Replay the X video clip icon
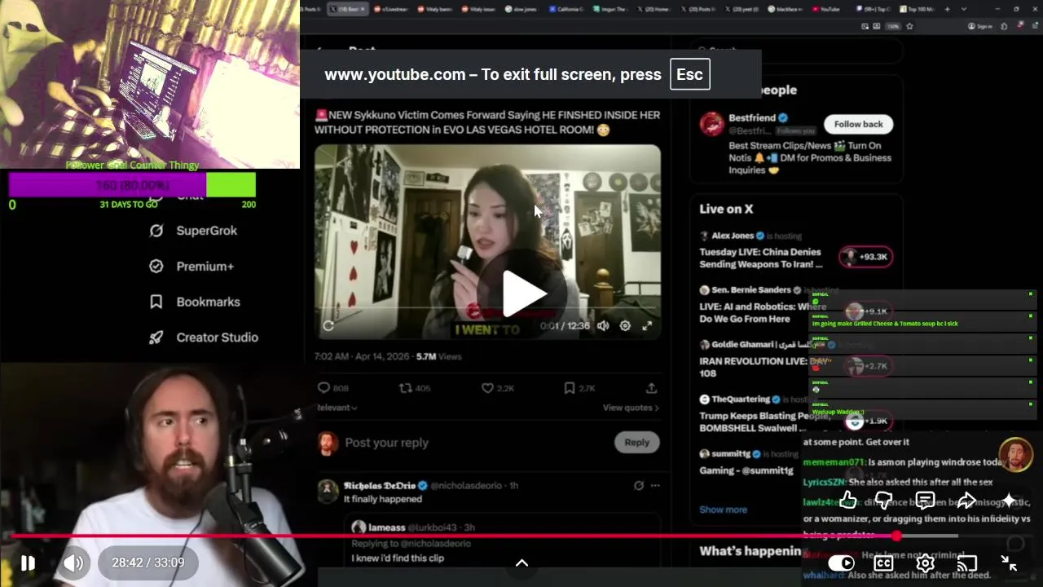The image size is (1043, 587). [328, 325]
